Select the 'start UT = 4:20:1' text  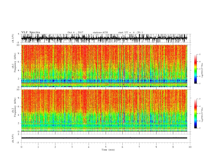click(131, 32)
